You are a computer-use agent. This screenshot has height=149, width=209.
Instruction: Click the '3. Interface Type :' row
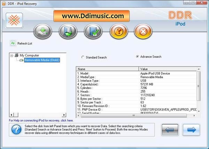click(88, 81)
